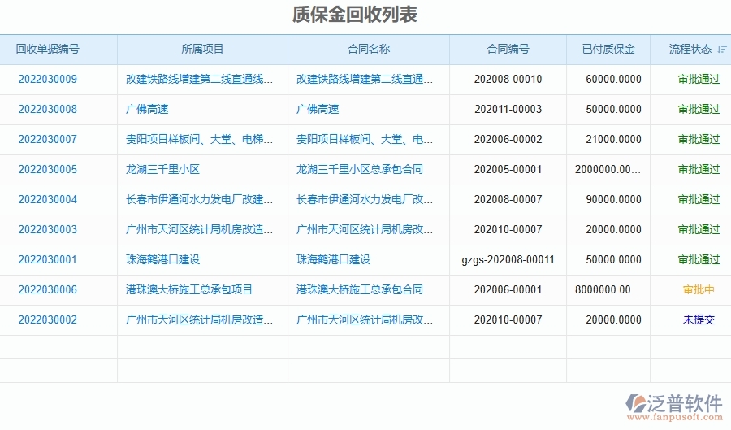Click the 已付质保金 column header
The width and height of the screenshot is (731, 430).
point(608,50)
